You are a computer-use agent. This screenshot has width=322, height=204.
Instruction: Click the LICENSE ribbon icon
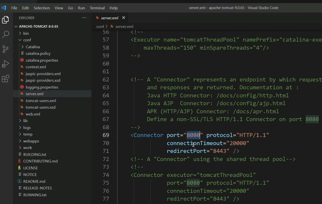coord(19,168)
